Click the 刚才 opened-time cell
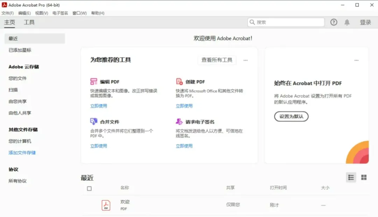 274,205
